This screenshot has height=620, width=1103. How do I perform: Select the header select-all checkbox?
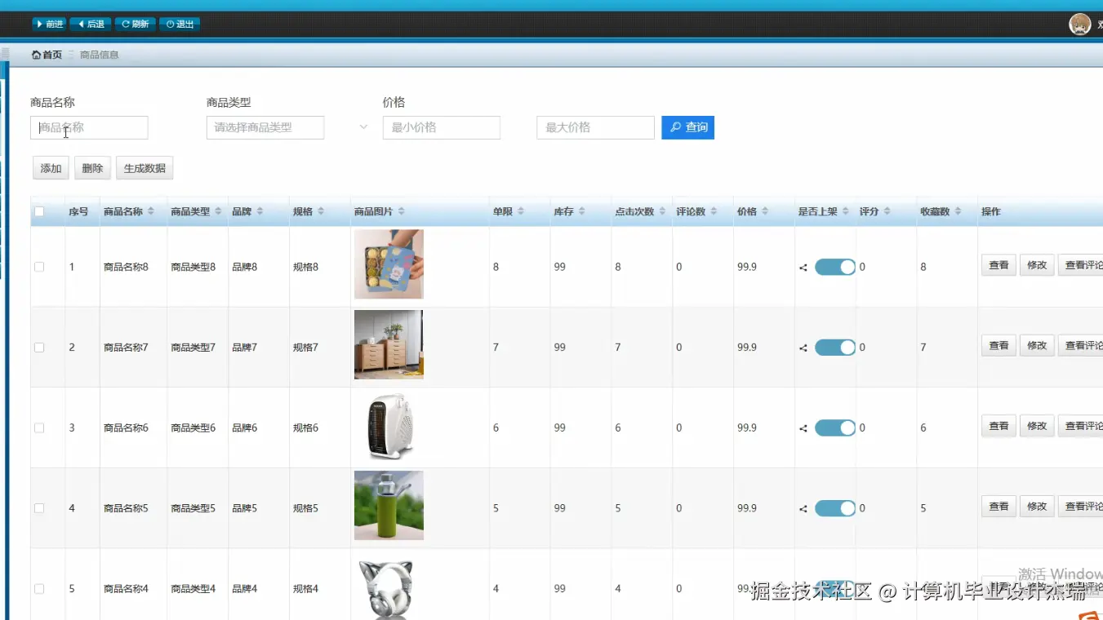[38, 210]
